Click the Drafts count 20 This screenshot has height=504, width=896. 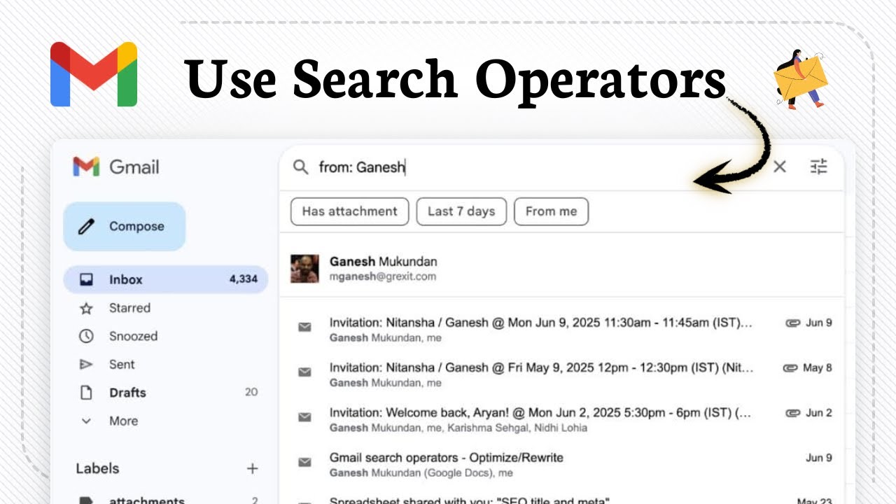251,393
